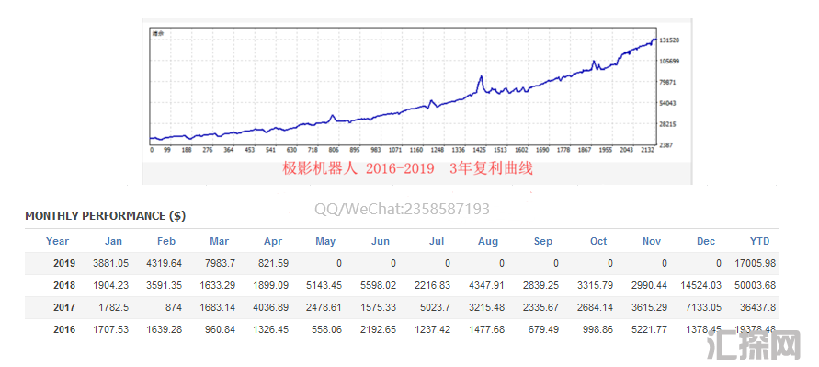This screenshot has height=367, width=819.
Task: Select the 2016 year row label
Action: [x=64, y=329]
